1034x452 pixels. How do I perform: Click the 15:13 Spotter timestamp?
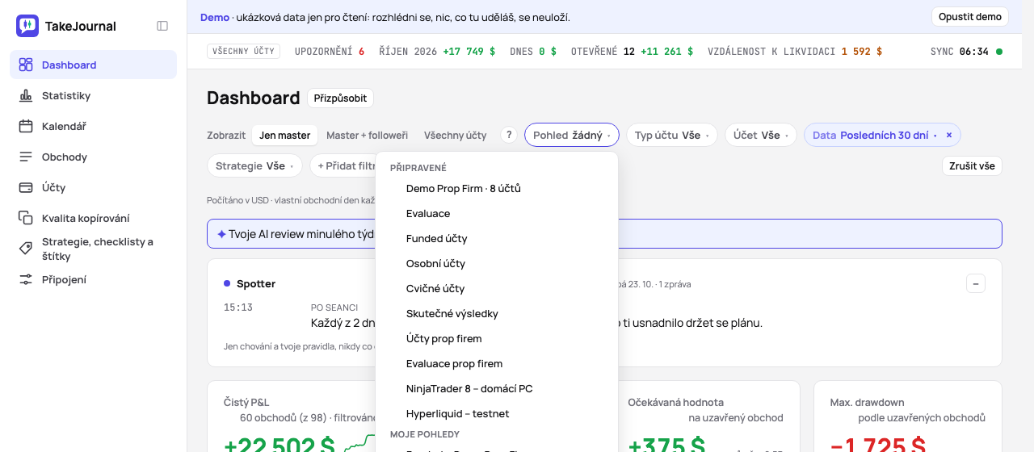tap(238, 308)
